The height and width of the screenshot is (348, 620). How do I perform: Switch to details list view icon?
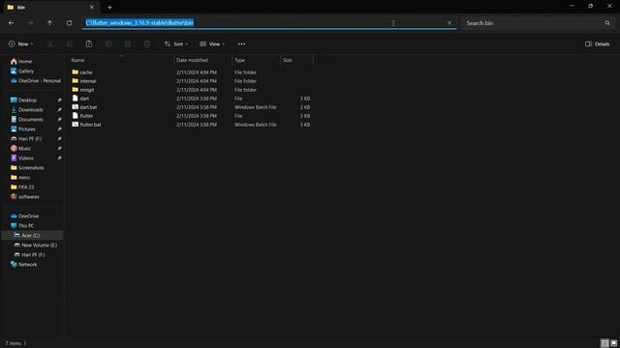tap(604, 343)
